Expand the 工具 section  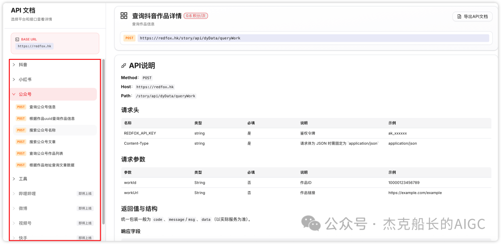tap(53, 179)
